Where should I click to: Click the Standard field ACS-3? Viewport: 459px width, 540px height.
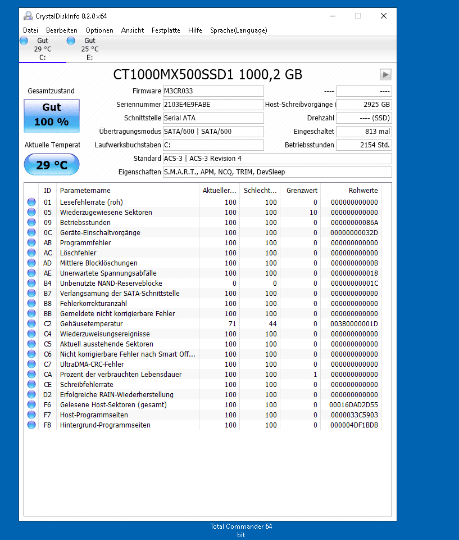pyautogui.click(x=278, y=159)
